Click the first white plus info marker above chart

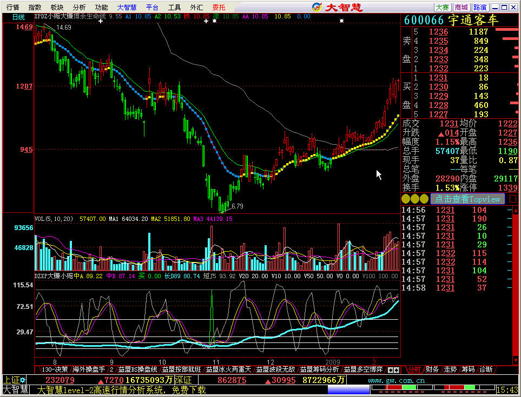point(101,21)
